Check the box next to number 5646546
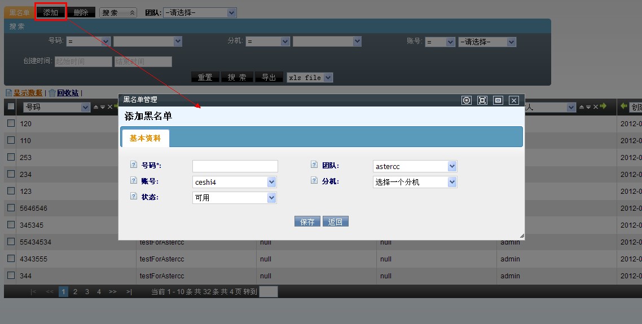 tap(11, 208)
